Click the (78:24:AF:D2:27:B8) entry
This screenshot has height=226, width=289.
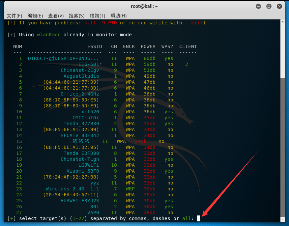[x=71, y=177]
